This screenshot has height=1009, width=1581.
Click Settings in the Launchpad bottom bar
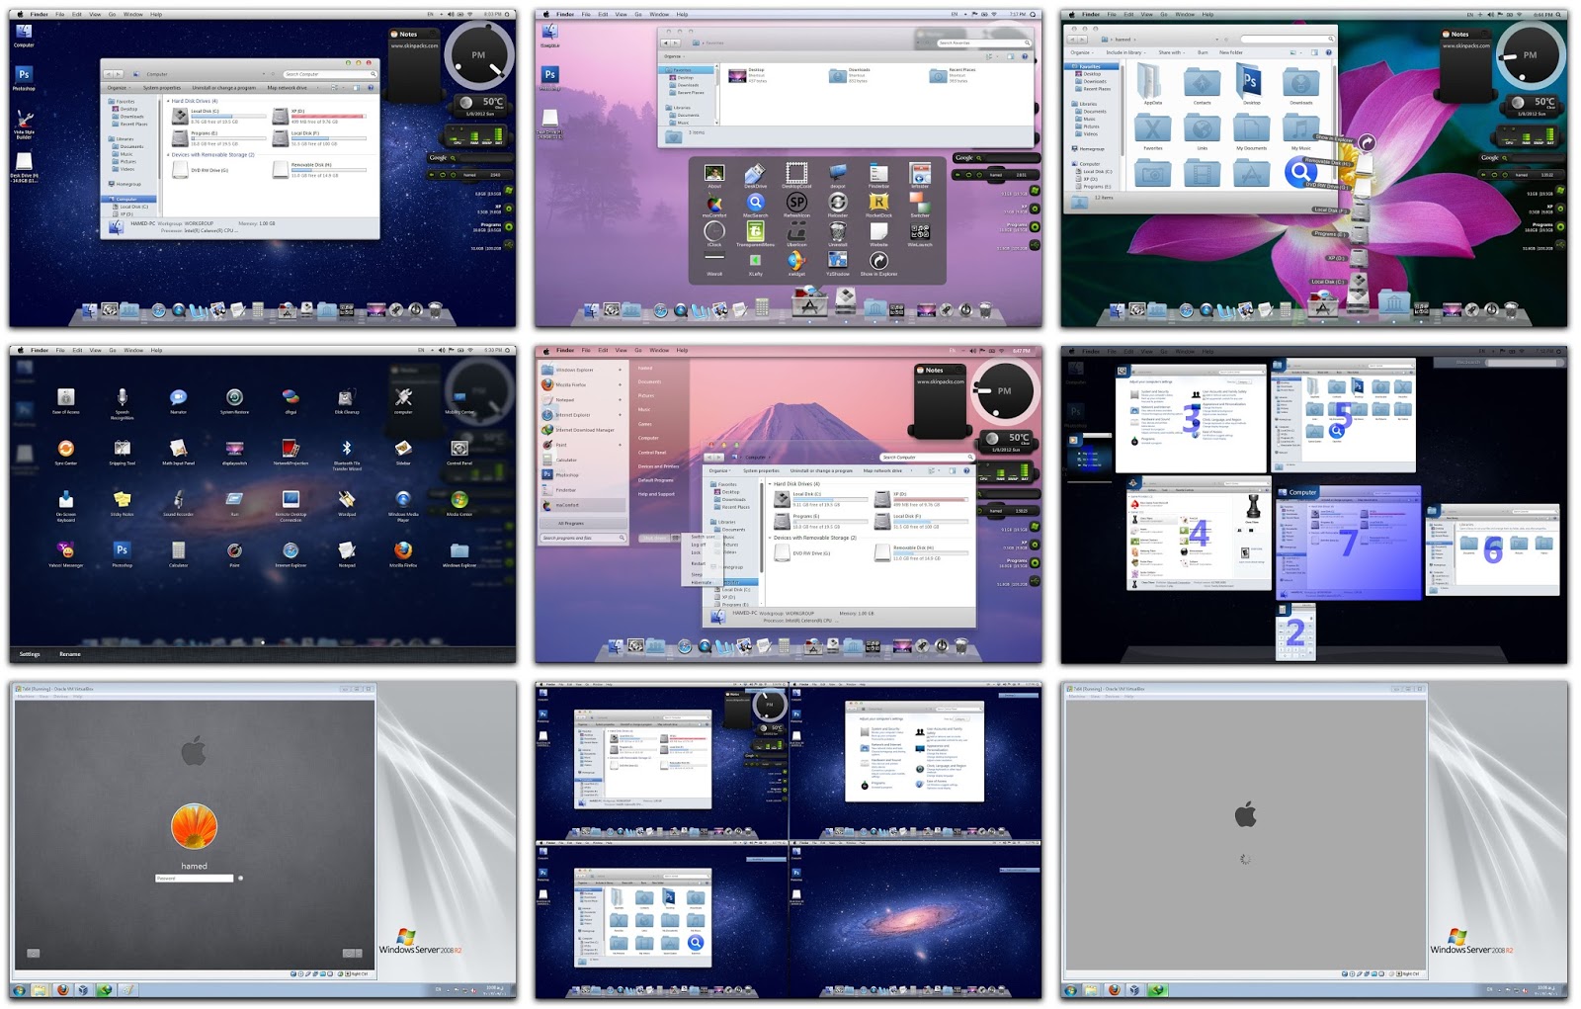coord(30,654)
